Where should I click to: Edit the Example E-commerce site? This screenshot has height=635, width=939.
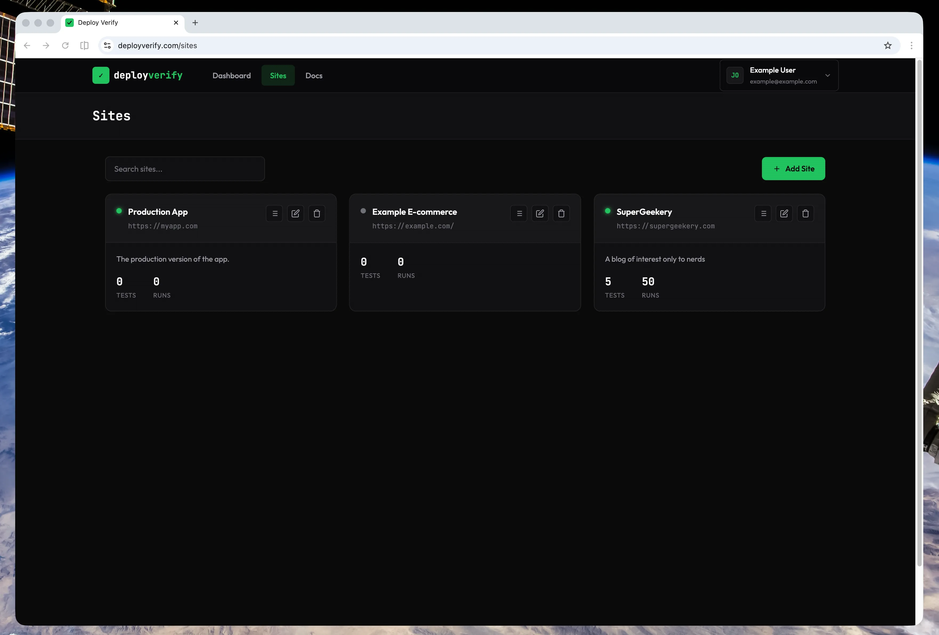540,213
